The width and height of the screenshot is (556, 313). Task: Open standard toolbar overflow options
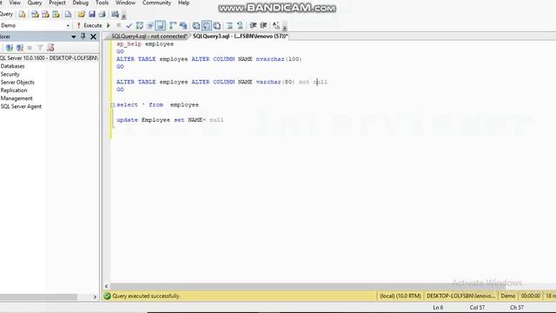123,16
